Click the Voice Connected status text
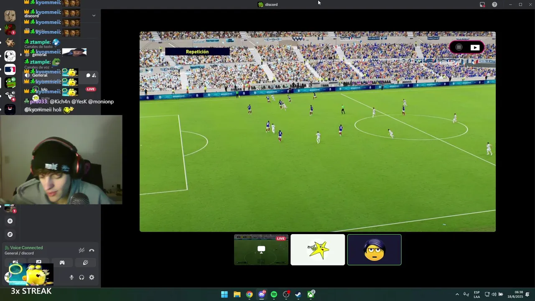535x301 pixels. coord(26,247)
